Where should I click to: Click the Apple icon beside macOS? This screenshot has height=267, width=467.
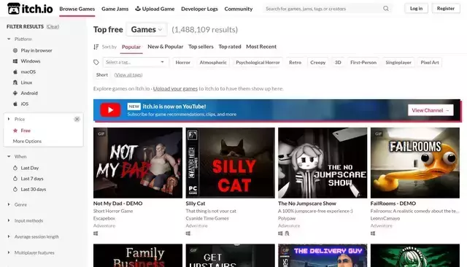pos(15,71)
